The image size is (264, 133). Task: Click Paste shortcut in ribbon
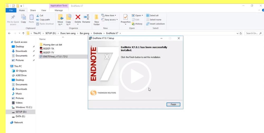click(x=45, y=24)
